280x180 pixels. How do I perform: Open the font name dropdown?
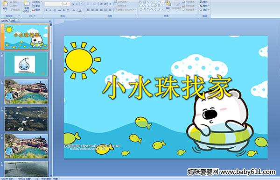(53, 4)
